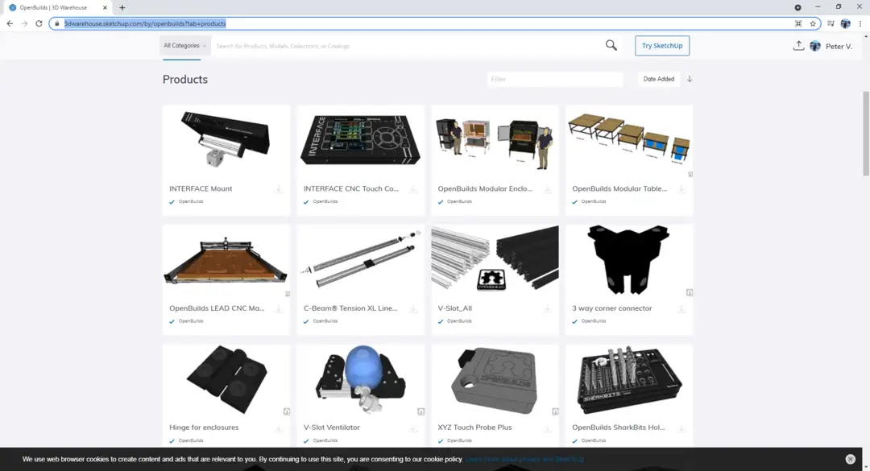Open the SharkBits Holder thumbnail

coord(629,379)
